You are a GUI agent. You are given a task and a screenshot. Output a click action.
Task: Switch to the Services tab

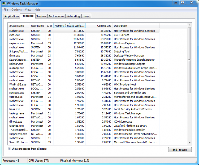[x=41, y=16]
